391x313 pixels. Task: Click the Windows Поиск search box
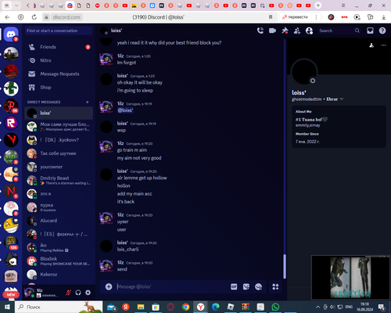(59, 307)
